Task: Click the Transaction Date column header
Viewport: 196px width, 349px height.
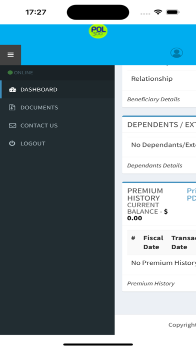Action: pos(183,242)
